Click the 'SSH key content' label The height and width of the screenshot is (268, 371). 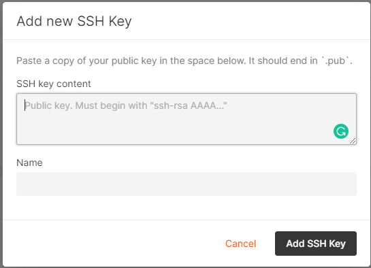click(54, 84)
